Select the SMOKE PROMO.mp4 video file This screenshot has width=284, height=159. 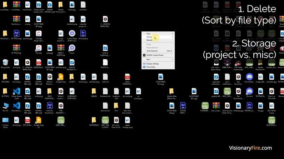click(50, 7)
